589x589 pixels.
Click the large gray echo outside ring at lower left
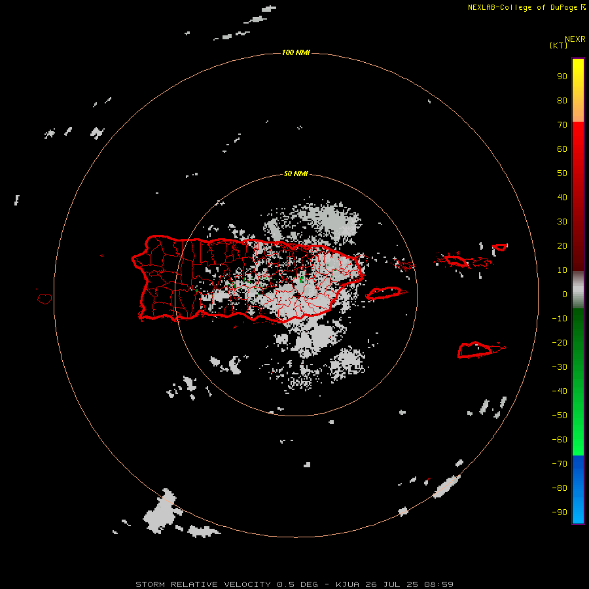(162, 512)
